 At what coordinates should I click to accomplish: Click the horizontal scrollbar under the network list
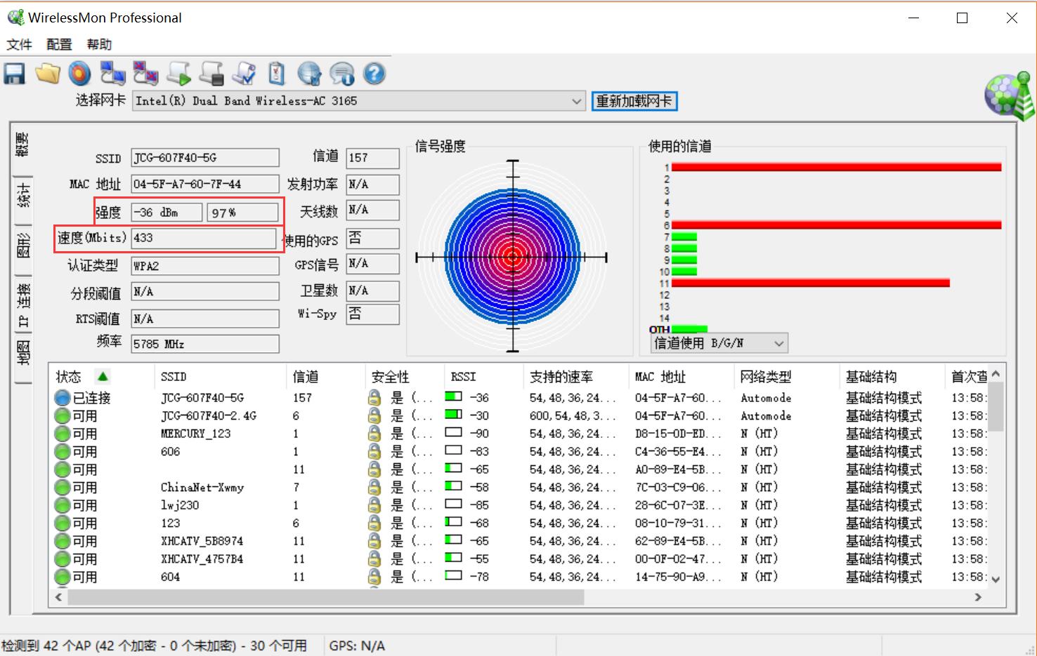point(326,597)
